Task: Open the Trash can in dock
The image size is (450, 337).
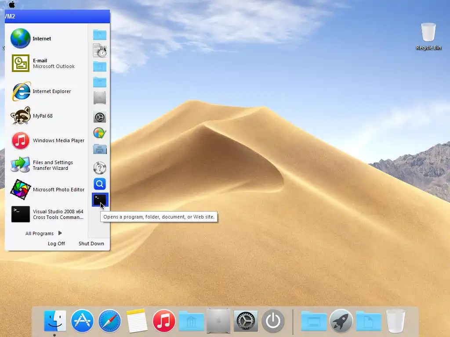Action: pos(396,321)
